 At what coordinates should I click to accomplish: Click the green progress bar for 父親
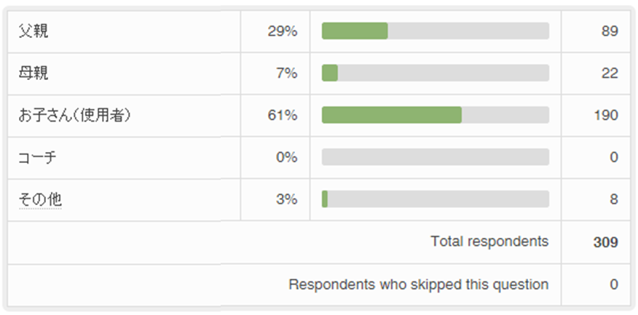(355, 31)
